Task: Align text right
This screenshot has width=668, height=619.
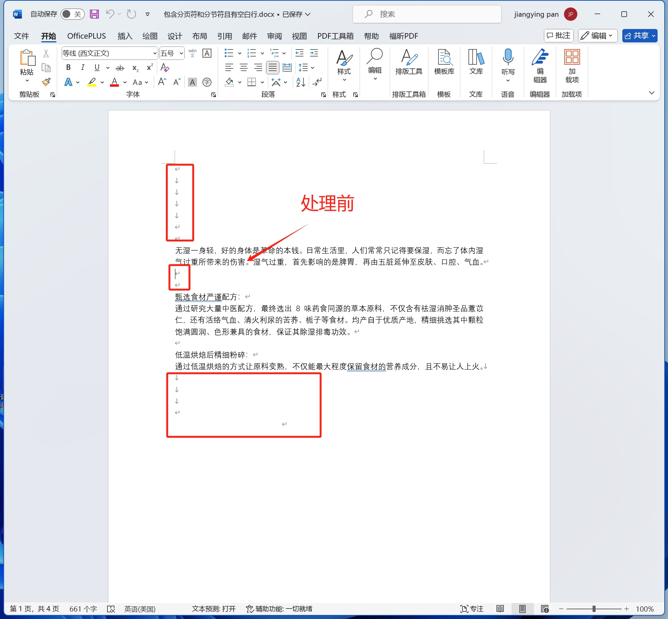Action: [x=258, y=68]
